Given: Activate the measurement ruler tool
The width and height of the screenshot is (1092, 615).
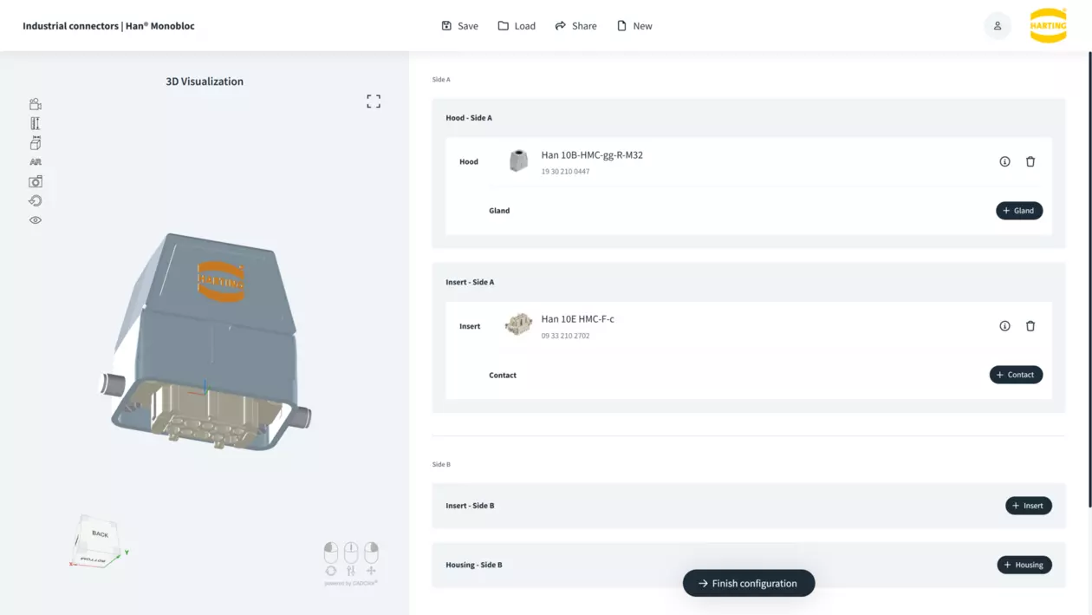Looking at the screenshot, I should [x=36, y=123].
